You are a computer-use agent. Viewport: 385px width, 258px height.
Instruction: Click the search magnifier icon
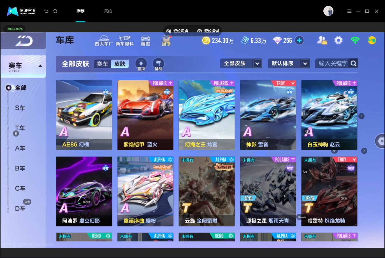click(x=354, y=64)
